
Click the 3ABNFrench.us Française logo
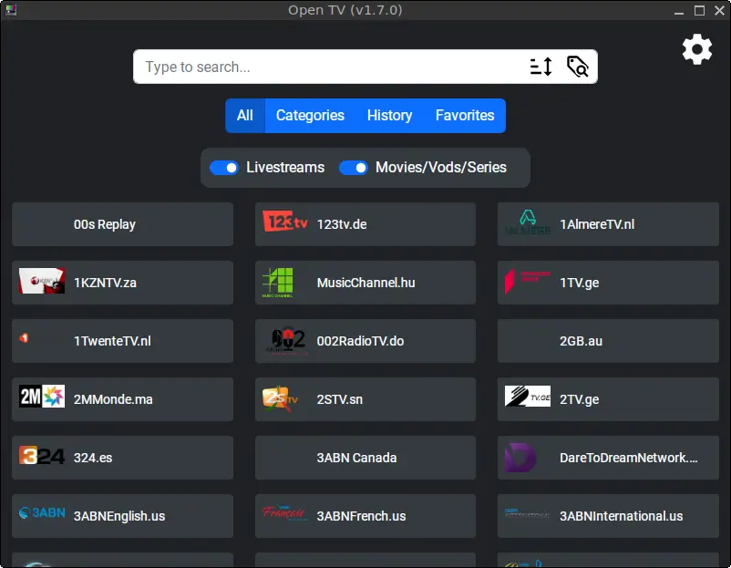(283, 513)
